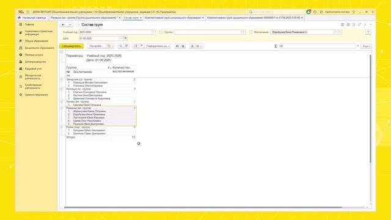
Task: Click the Количество воспитанников column header
Action: pyautogui.click(x=123, y=69)
